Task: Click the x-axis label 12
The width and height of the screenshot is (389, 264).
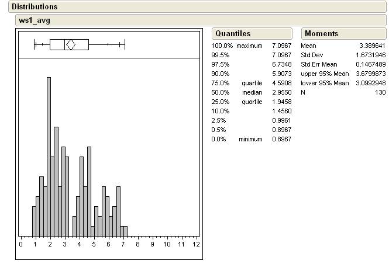Action: [x=196, y=244]
